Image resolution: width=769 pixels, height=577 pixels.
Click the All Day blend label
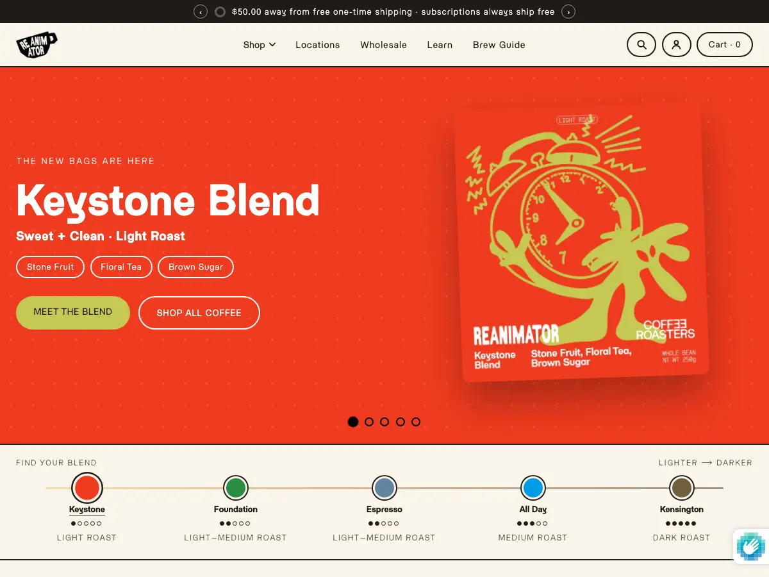coord(533,510)
